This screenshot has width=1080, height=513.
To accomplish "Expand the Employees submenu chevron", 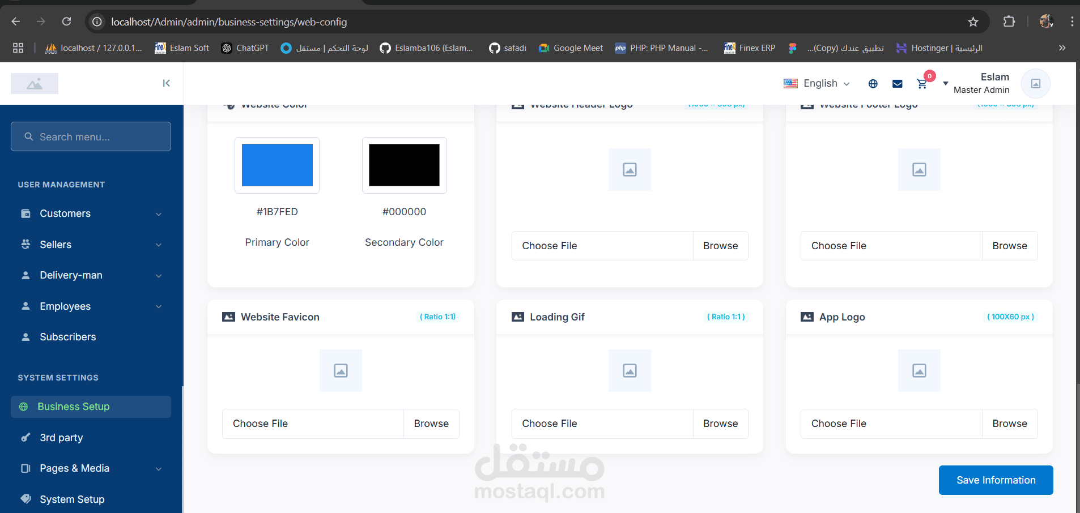I will pos(159,306).
